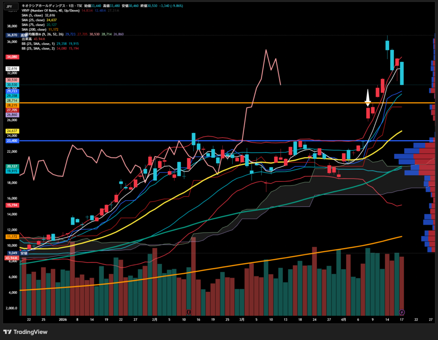Click the purple lightning event marker icon
The height and width of the screenshot is (340, 438).
[x=402, y=312]
